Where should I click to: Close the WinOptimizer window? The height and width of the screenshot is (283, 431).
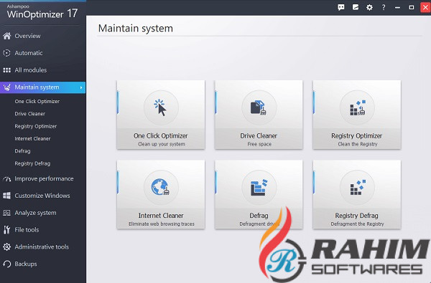tap(425, 7)
